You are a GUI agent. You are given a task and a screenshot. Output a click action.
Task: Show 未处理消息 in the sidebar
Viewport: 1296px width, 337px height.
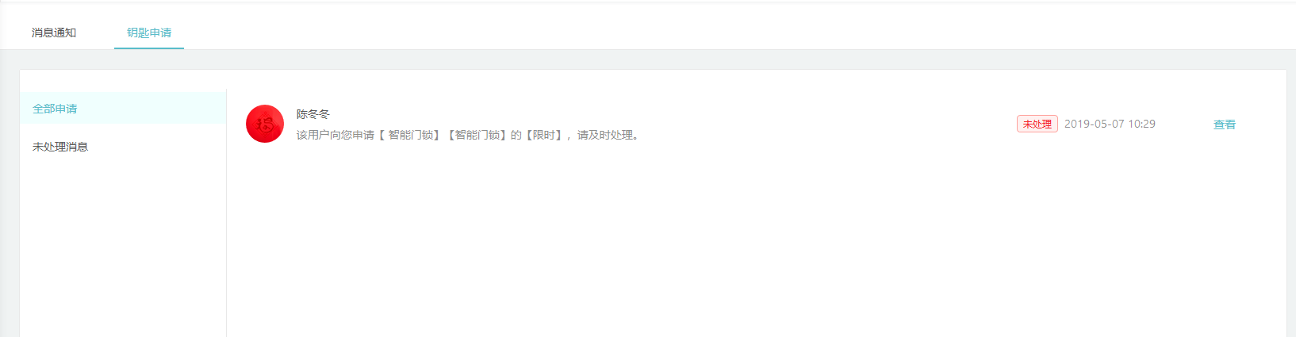[60, 147]
